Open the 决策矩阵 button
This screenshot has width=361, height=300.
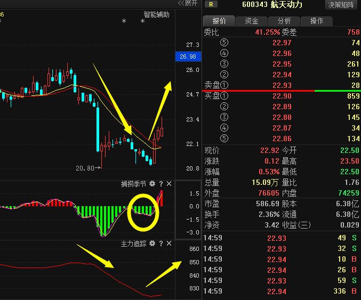(341, 5)
